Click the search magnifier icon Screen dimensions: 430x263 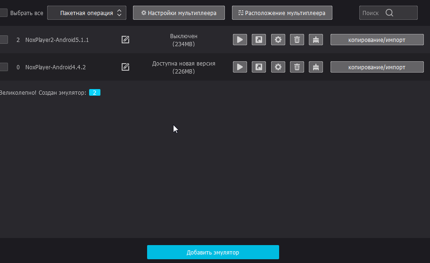[389, 13]
